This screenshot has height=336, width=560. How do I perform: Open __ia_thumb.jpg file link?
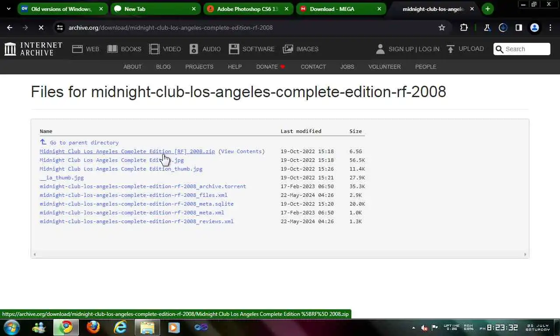click(62, 178)
